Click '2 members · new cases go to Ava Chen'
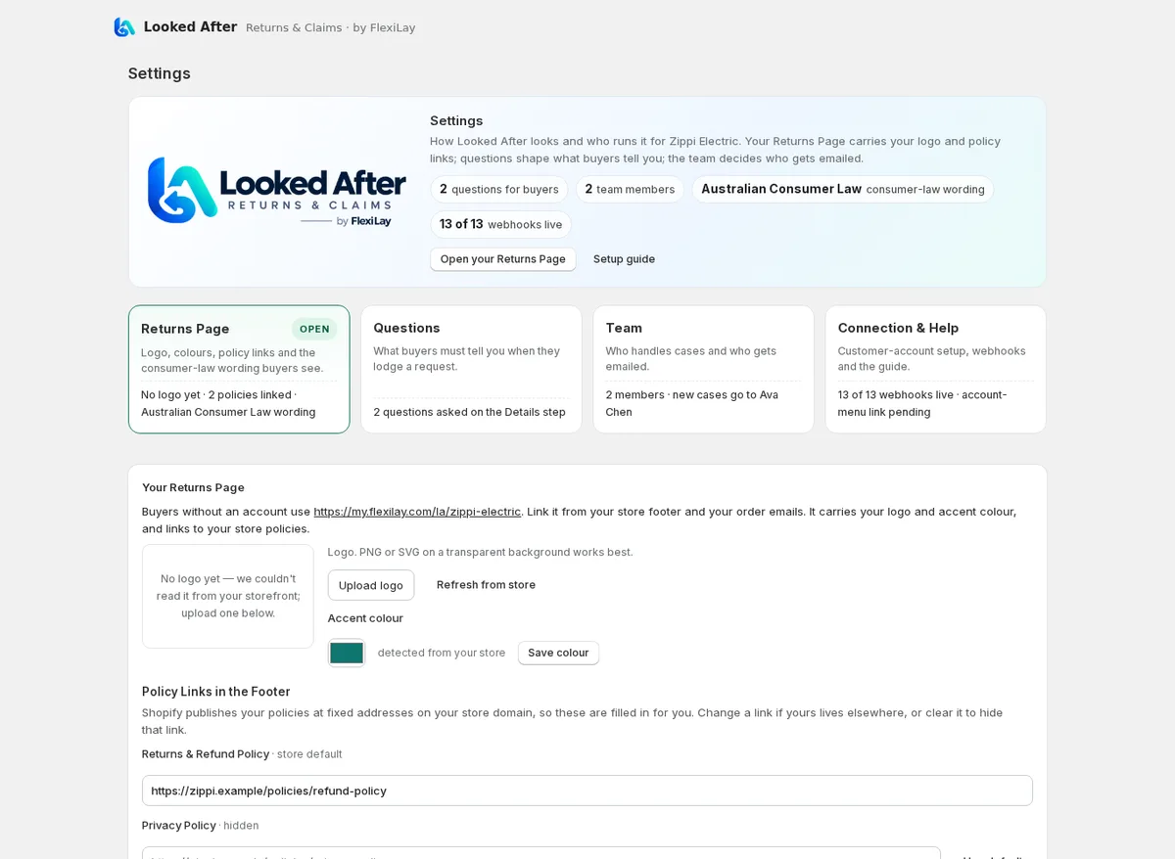The width and height of the screenshot is (1175, 859). [691, 403]
